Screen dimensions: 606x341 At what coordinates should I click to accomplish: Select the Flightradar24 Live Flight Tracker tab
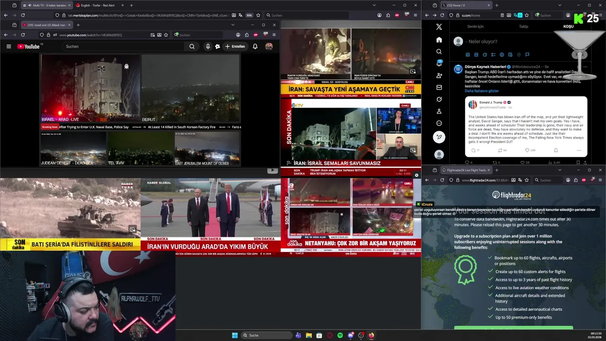[466, 170]
